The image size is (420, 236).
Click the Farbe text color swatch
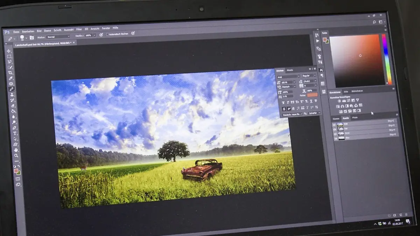pos(312,95)
